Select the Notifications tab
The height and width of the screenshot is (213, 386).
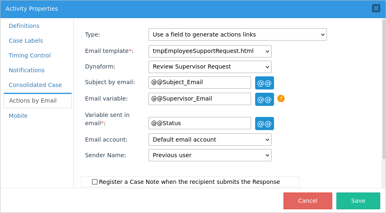coord(27,70)
